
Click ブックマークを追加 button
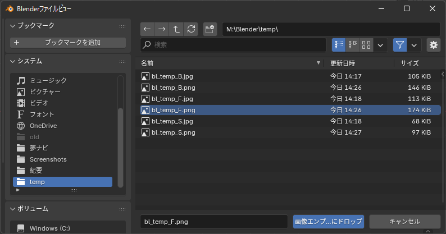[68, 43]
